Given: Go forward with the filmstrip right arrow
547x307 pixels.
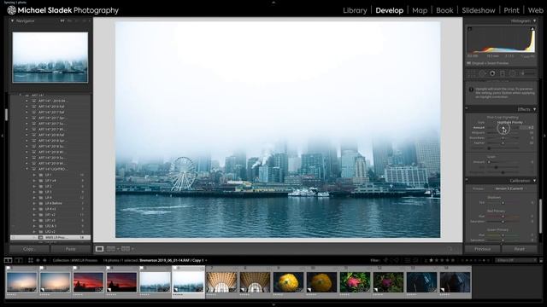Looking at the screenshot, I should pyautogui.click(x=44, y=260).
